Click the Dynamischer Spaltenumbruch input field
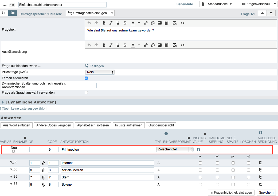Screen dimensions: 278x196 [91, 85]
